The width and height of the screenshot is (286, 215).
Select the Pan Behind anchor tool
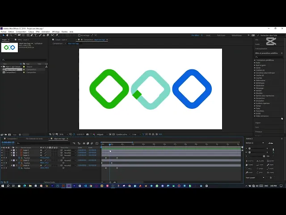pyautogui.click(x=23, y=35)
